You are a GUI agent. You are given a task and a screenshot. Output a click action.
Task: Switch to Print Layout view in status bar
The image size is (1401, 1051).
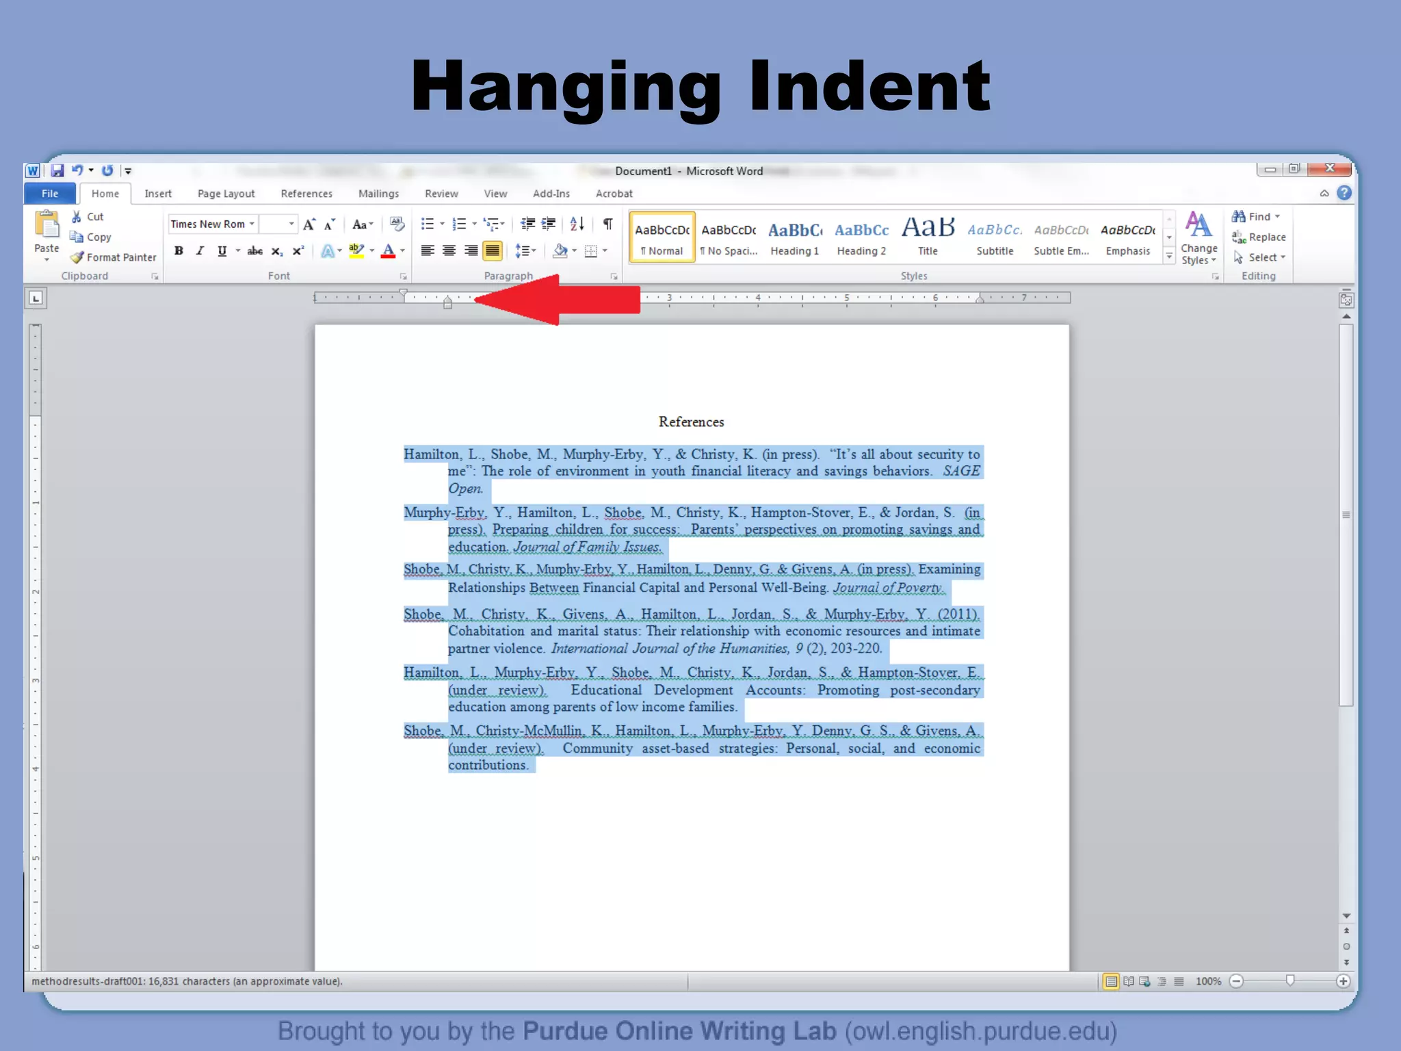(1111, 982)
